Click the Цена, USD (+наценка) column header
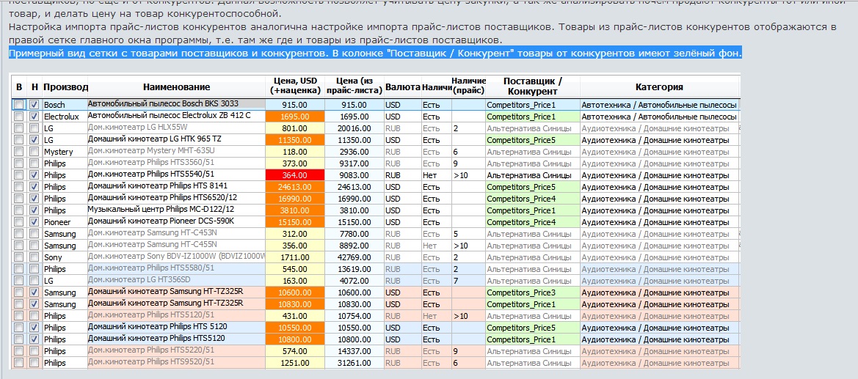The image size is (858, 379). 295,87
